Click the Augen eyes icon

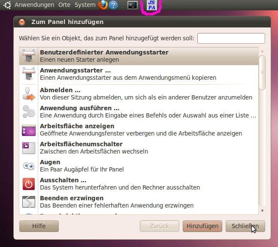coord(28,166)
